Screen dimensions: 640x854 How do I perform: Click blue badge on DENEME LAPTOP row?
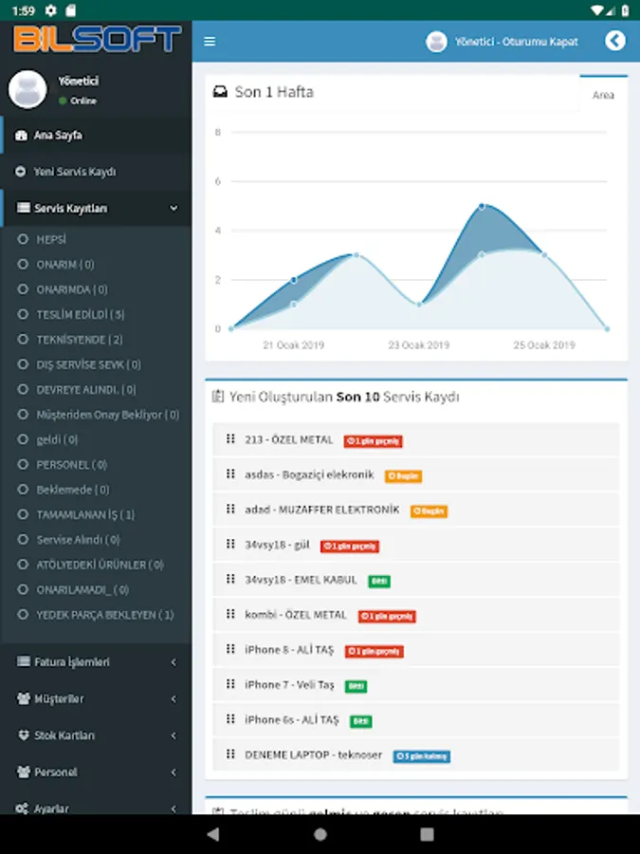pos(422,756)
